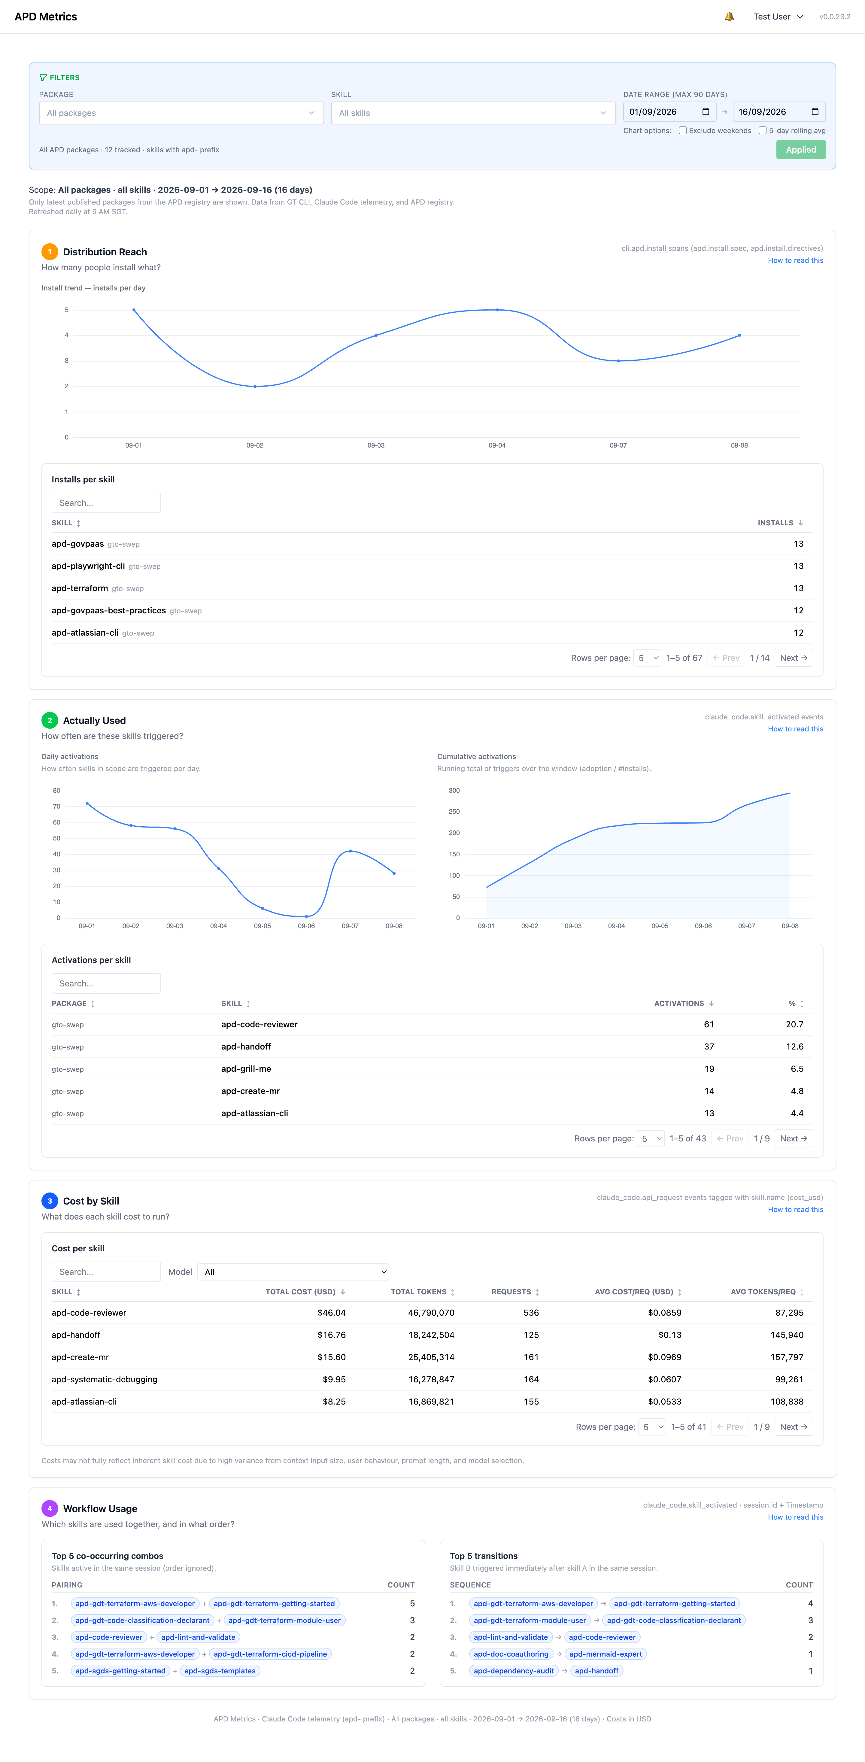This screenshot has width=865, height=1762.
Task: Sort by AVG COST/REQ (USD) column
Action: click(x=638, y=1292)
